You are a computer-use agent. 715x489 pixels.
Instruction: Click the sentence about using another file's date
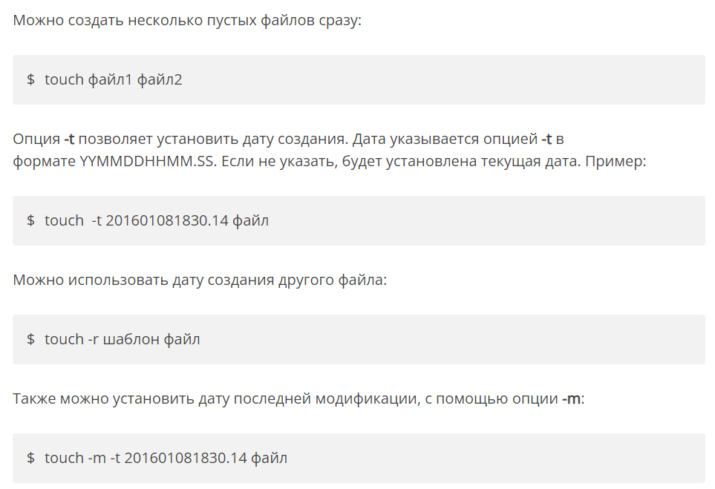pyautogui.click(x=200, y=280)
